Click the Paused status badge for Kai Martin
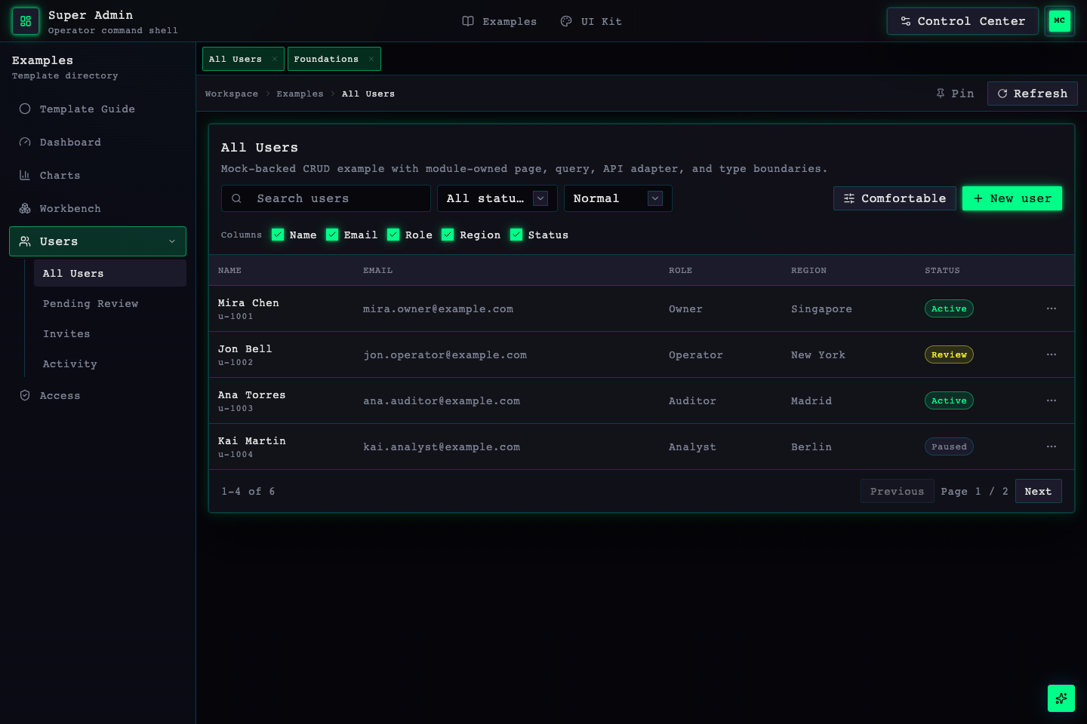 949,446
